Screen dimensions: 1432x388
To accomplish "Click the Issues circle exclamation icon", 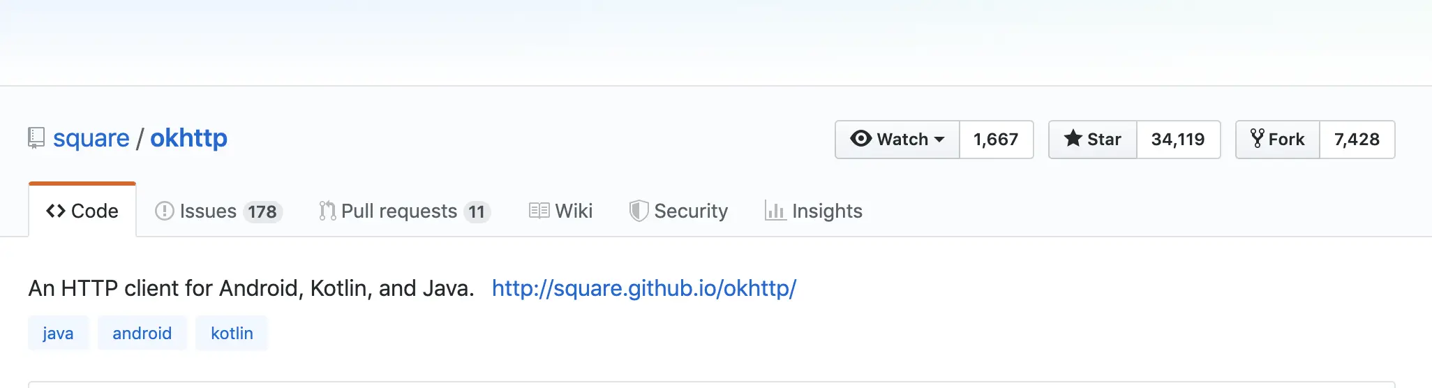I will click(x=165, y=211).
